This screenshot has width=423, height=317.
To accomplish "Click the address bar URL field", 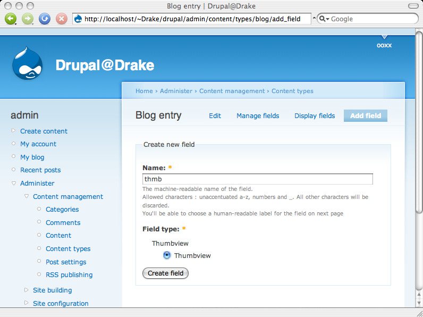I will click(x=192, y=19).
